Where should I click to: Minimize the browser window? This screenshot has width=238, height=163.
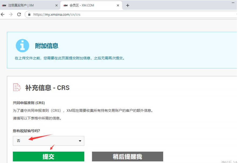(233, 2)
